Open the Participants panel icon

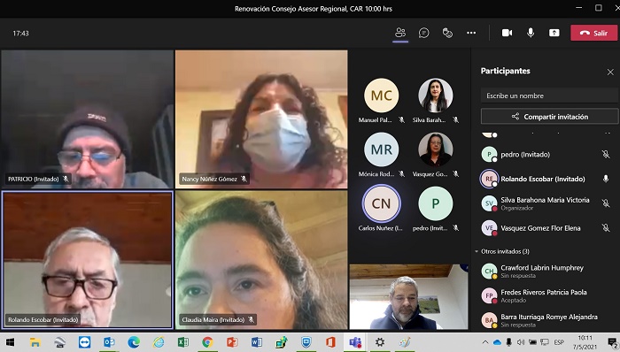tap(400, 33)
